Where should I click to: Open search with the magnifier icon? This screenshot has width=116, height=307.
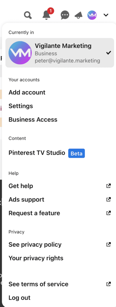[28, 15]
